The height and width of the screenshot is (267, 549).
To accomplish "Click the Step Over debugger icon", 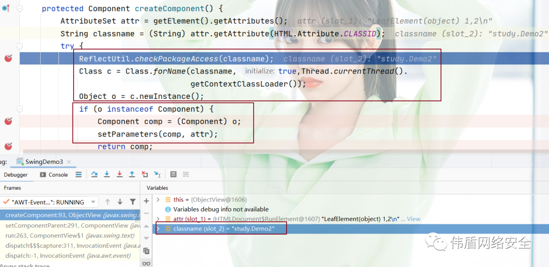I will pos(94,175).
